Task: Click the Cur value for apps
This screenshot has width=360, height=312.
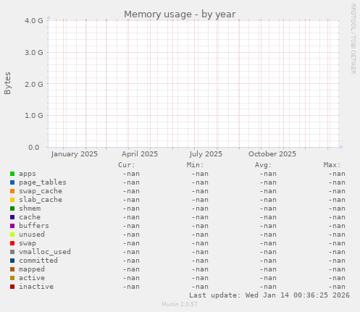Action: coord(131,174)
